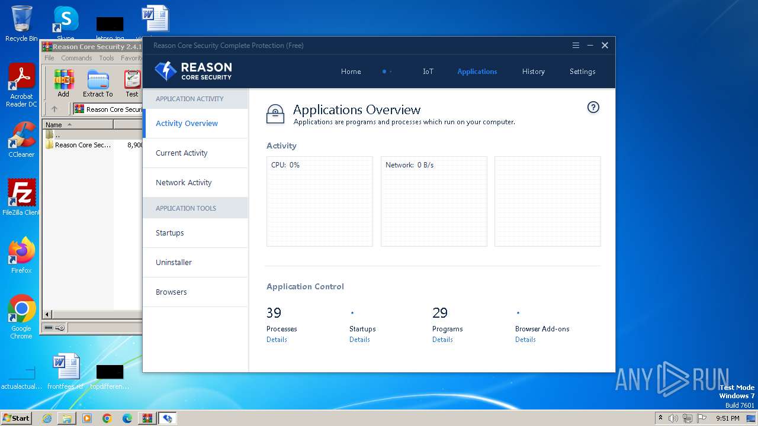Click the Applications Overview lock icon
758x426 pixels.
click(x=275, y=114)
